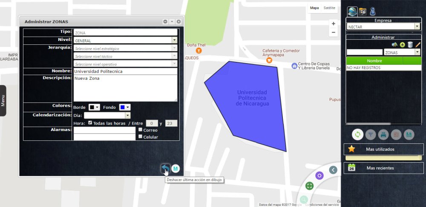Click the save zone disk icon
This screenshot has height=207, width=426.
pyautogui.click(x=176, y=169)
